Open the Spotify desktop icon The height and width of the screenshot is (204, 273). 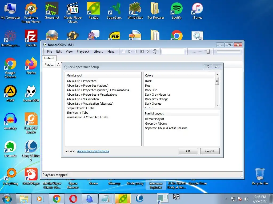tap(176, 11)
